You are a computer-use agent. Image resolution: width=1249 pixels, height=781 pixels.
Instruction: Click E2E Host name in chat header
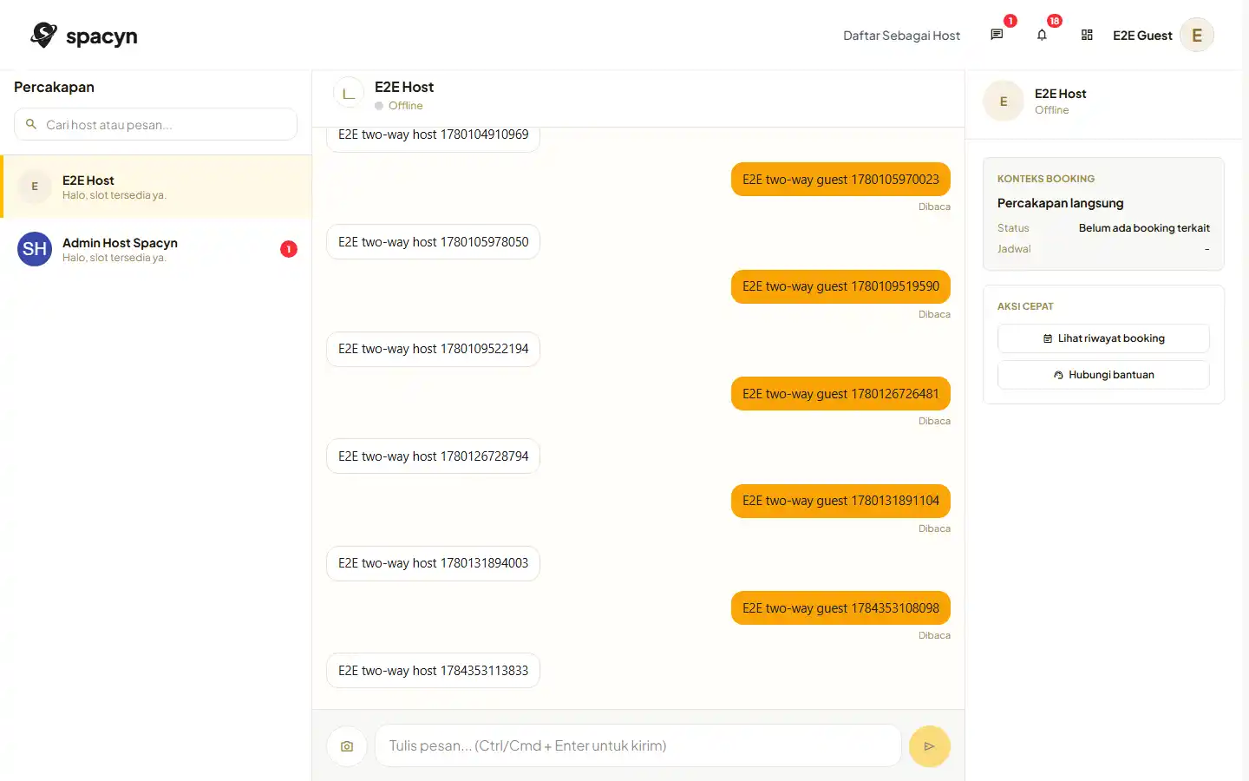coord(404,87)
